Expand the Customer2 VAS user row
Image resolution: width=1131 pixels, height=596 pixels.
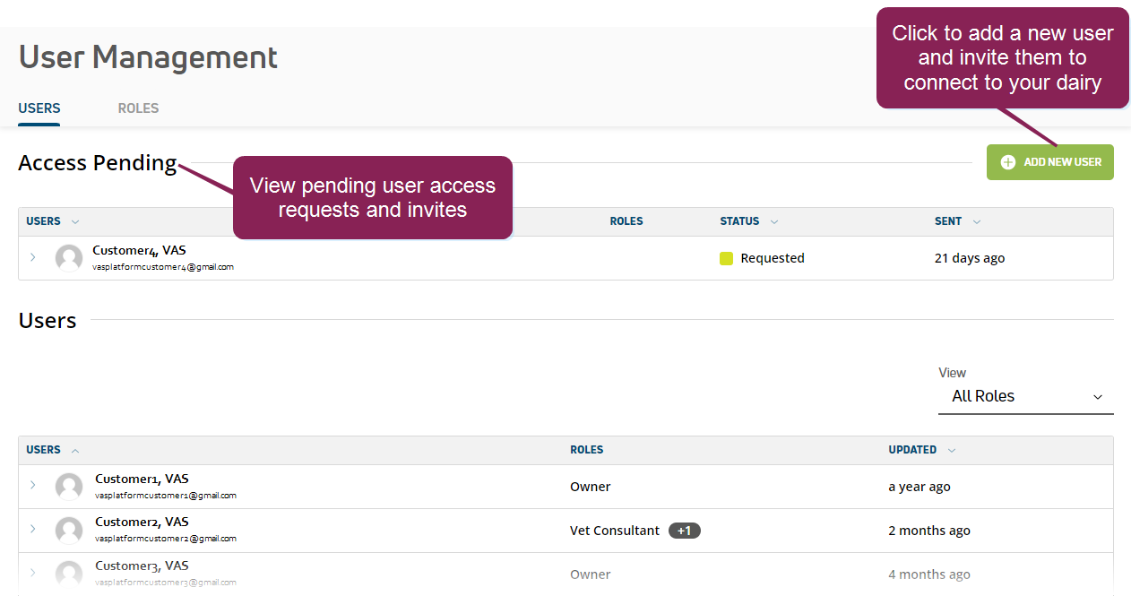coord(33,529)
